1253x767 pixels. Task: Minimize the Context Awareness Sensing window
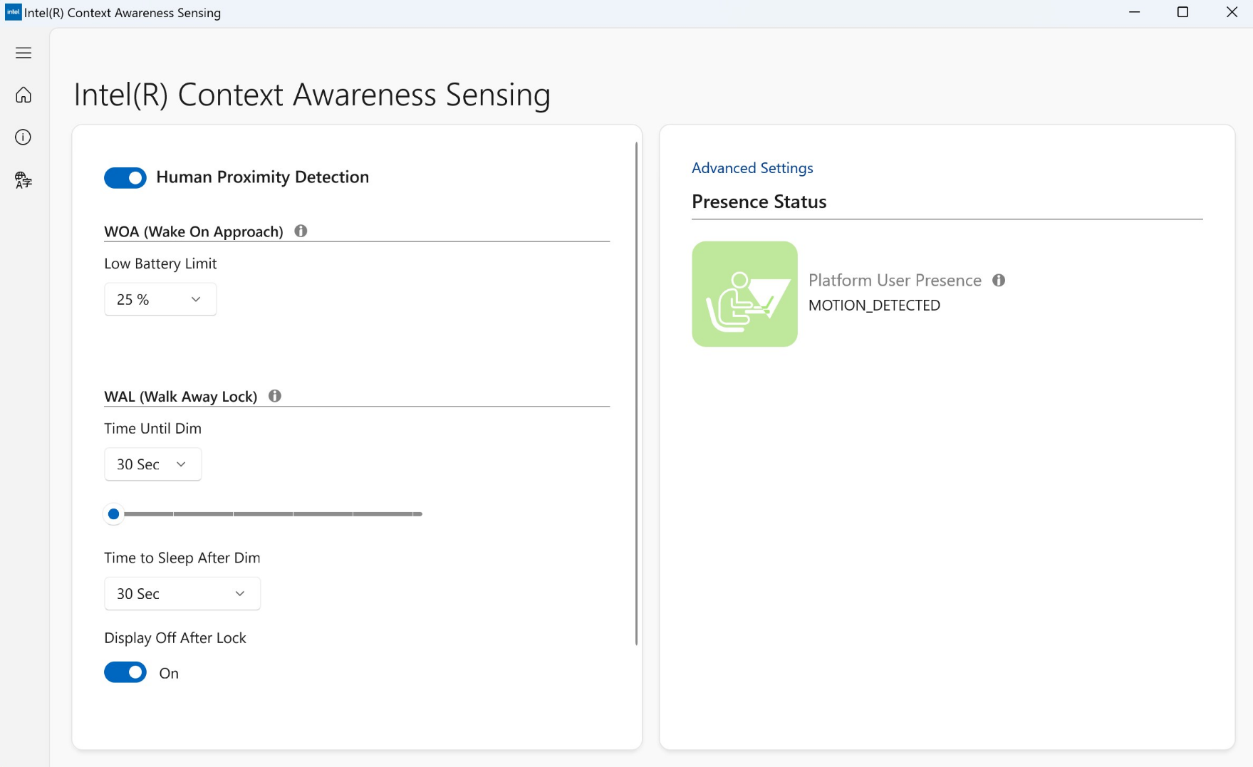click(1135, 12)
